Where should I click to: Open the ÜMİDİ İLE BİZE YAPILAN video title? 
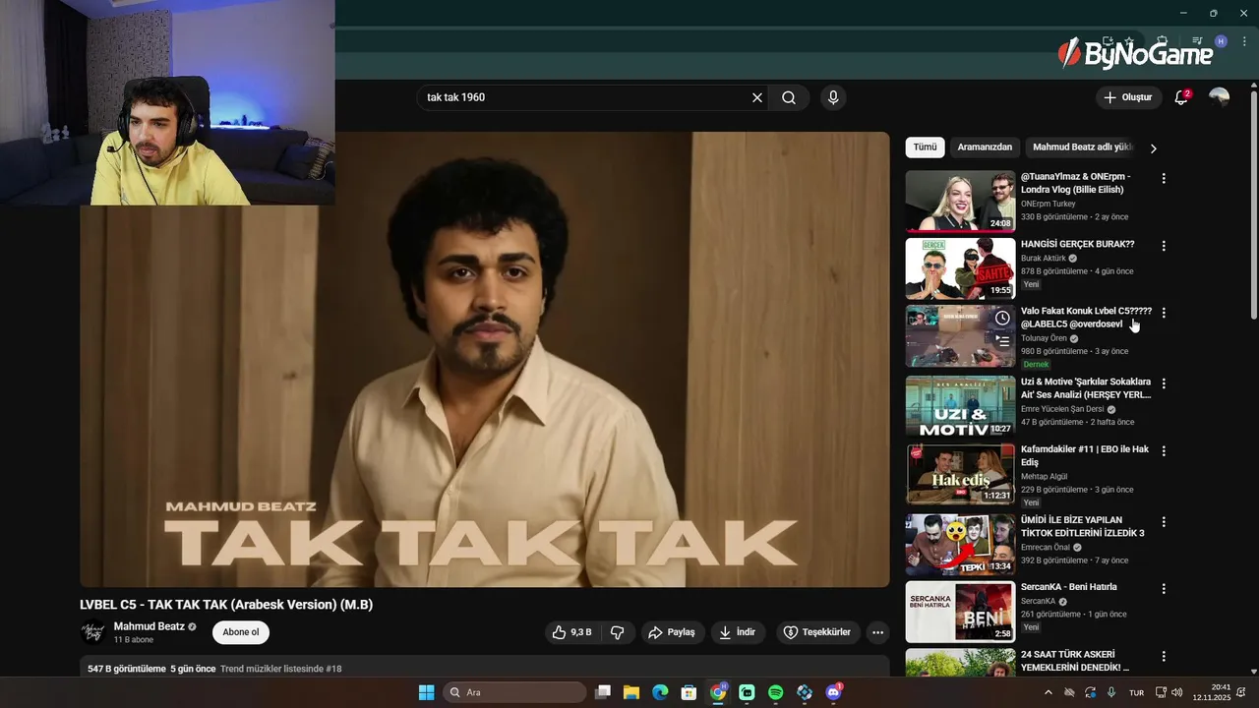1083,526
